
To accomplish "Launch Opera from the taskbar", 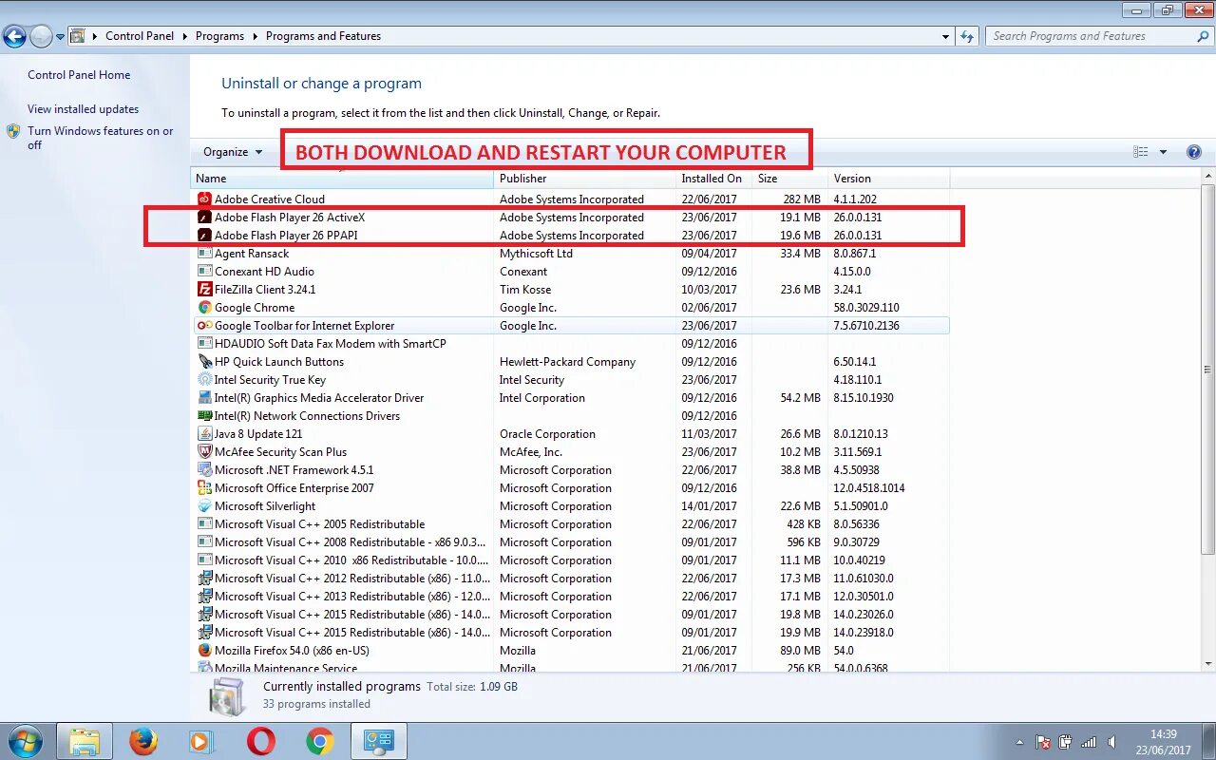I will tap(260, 741).
